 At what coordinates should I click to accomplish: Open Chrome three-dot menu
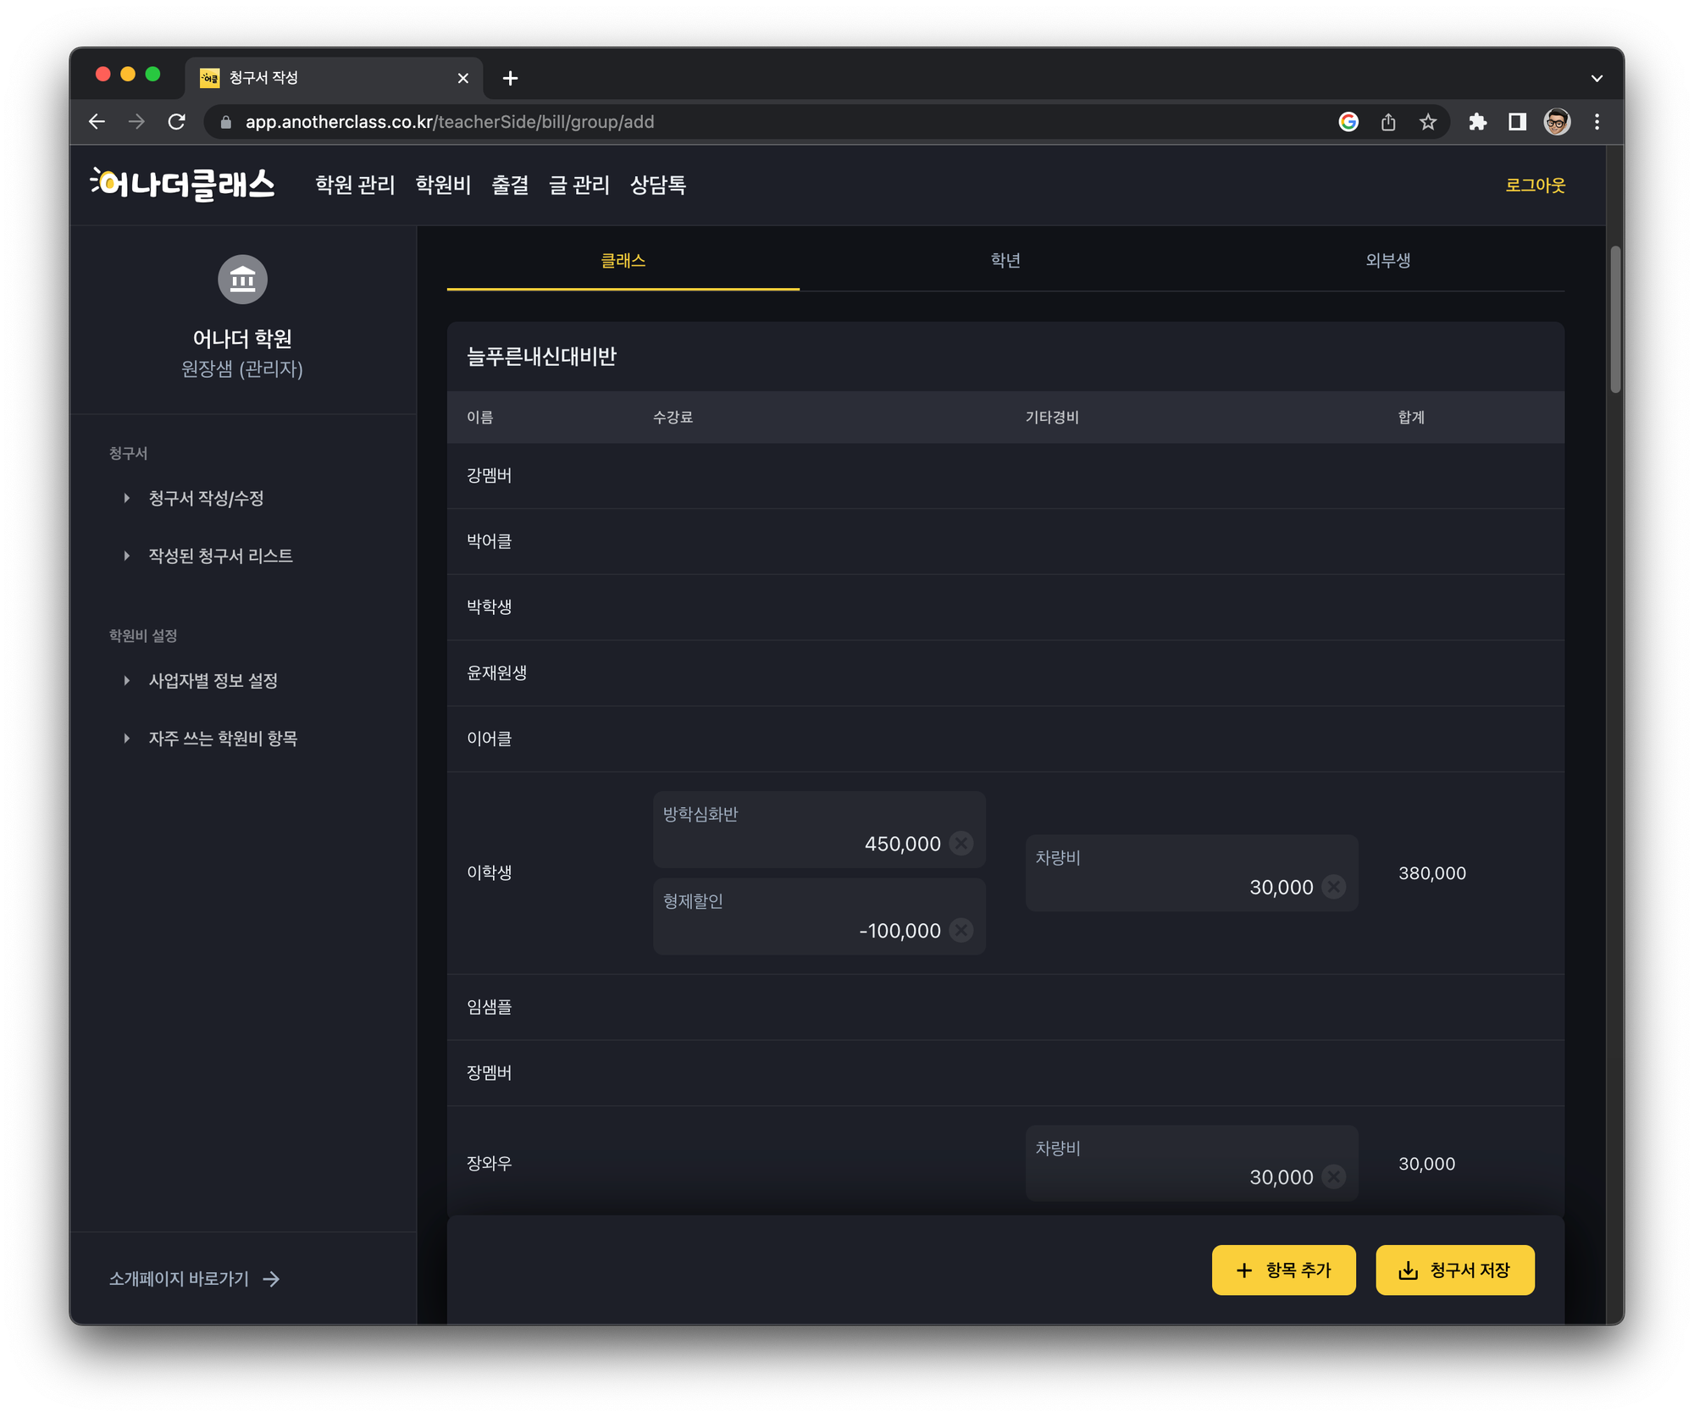pos(1597,122)
